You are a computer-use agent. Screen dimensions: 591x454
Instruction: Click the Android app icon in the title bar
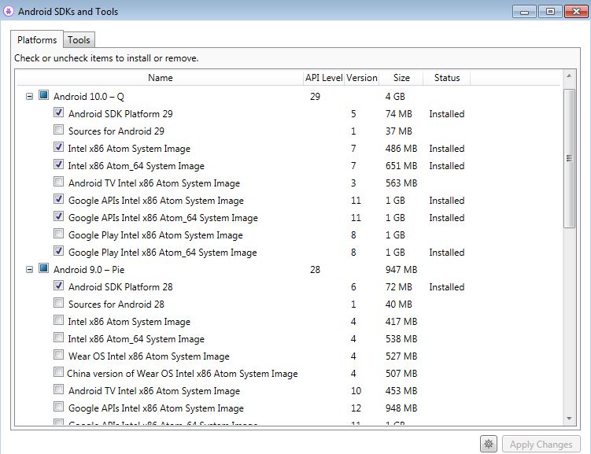tap(9, 11)
